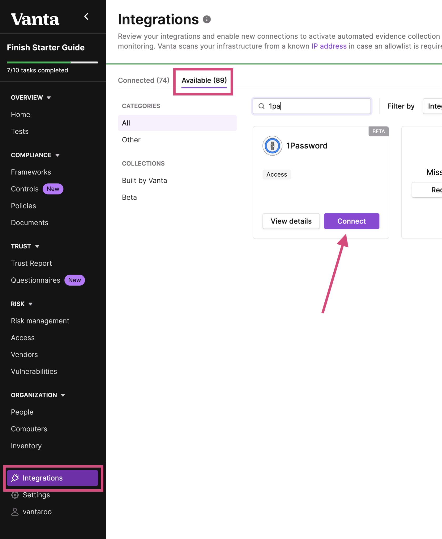Open Access in the sidebar
Image resolution: width=442 pixels, height=539 pixels.
[x=23, y=338]
